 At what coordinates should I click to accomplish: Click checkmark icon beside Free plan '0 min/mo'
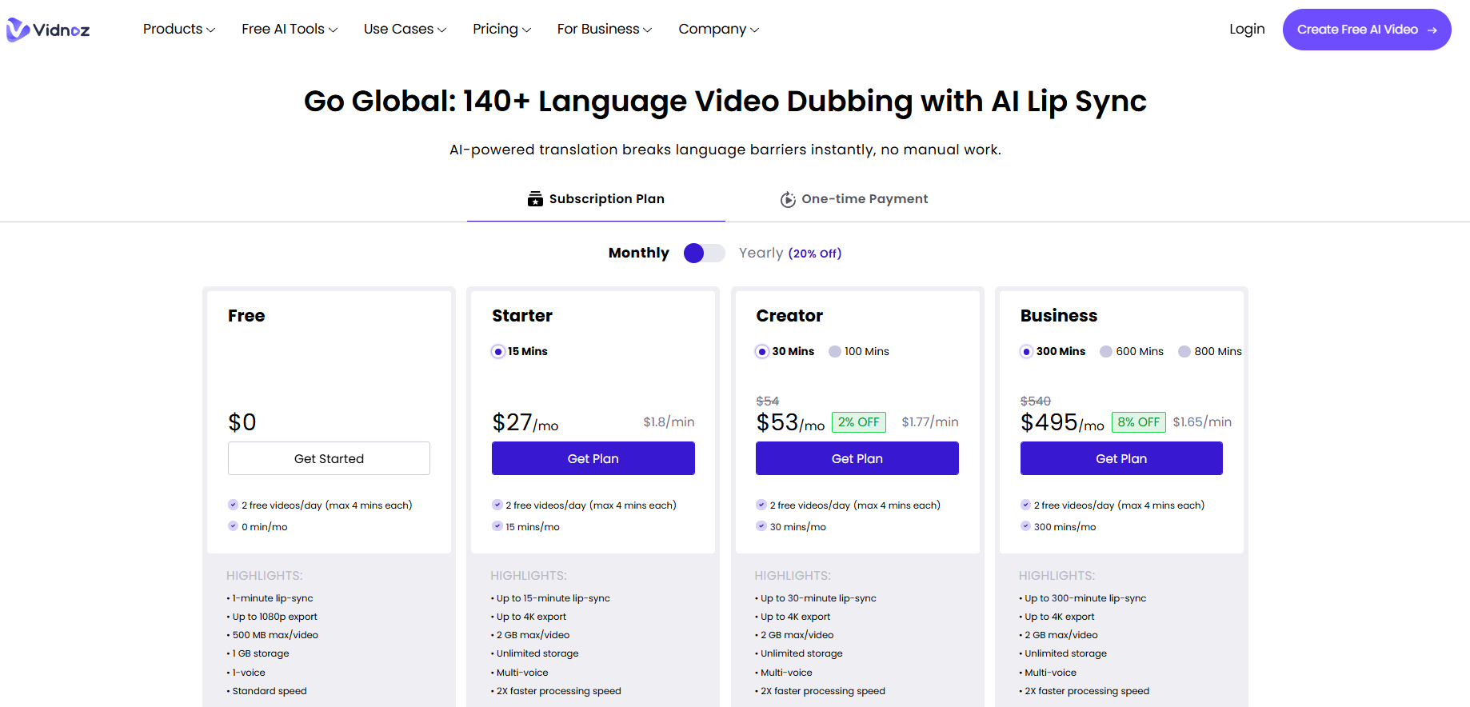(x=233, y=526)
